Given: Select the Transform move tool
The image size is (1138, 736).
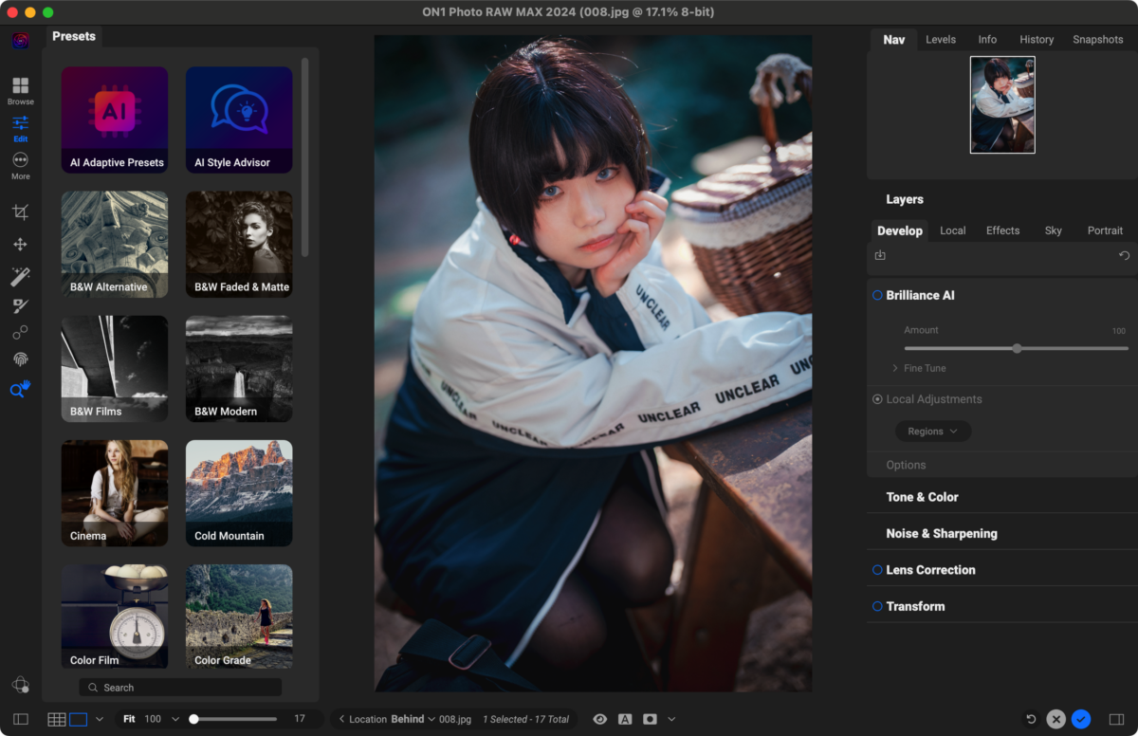Looking at the screenshot, I should 20,244.
